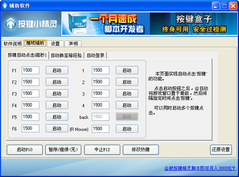Viewport: 239px width, 177px height.
Task: Click 启动 button for (R Mouse) row
Action: [x=127, y=129]
